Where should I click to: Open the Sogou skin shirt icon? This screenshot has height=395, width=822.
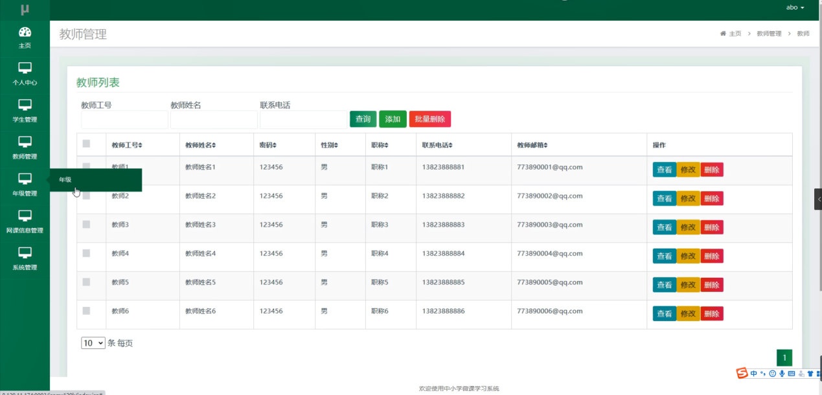pos(810,374)
